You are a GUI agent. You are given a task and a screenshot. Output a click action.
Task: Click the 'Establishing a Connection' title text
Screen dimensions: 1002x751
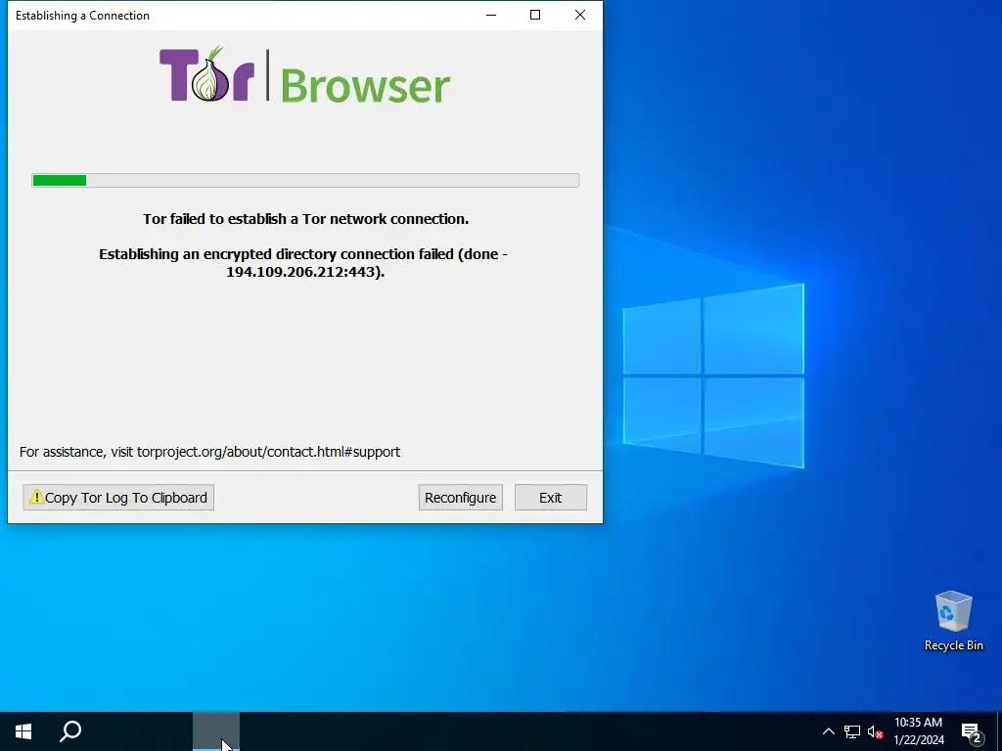pos(82,16)
